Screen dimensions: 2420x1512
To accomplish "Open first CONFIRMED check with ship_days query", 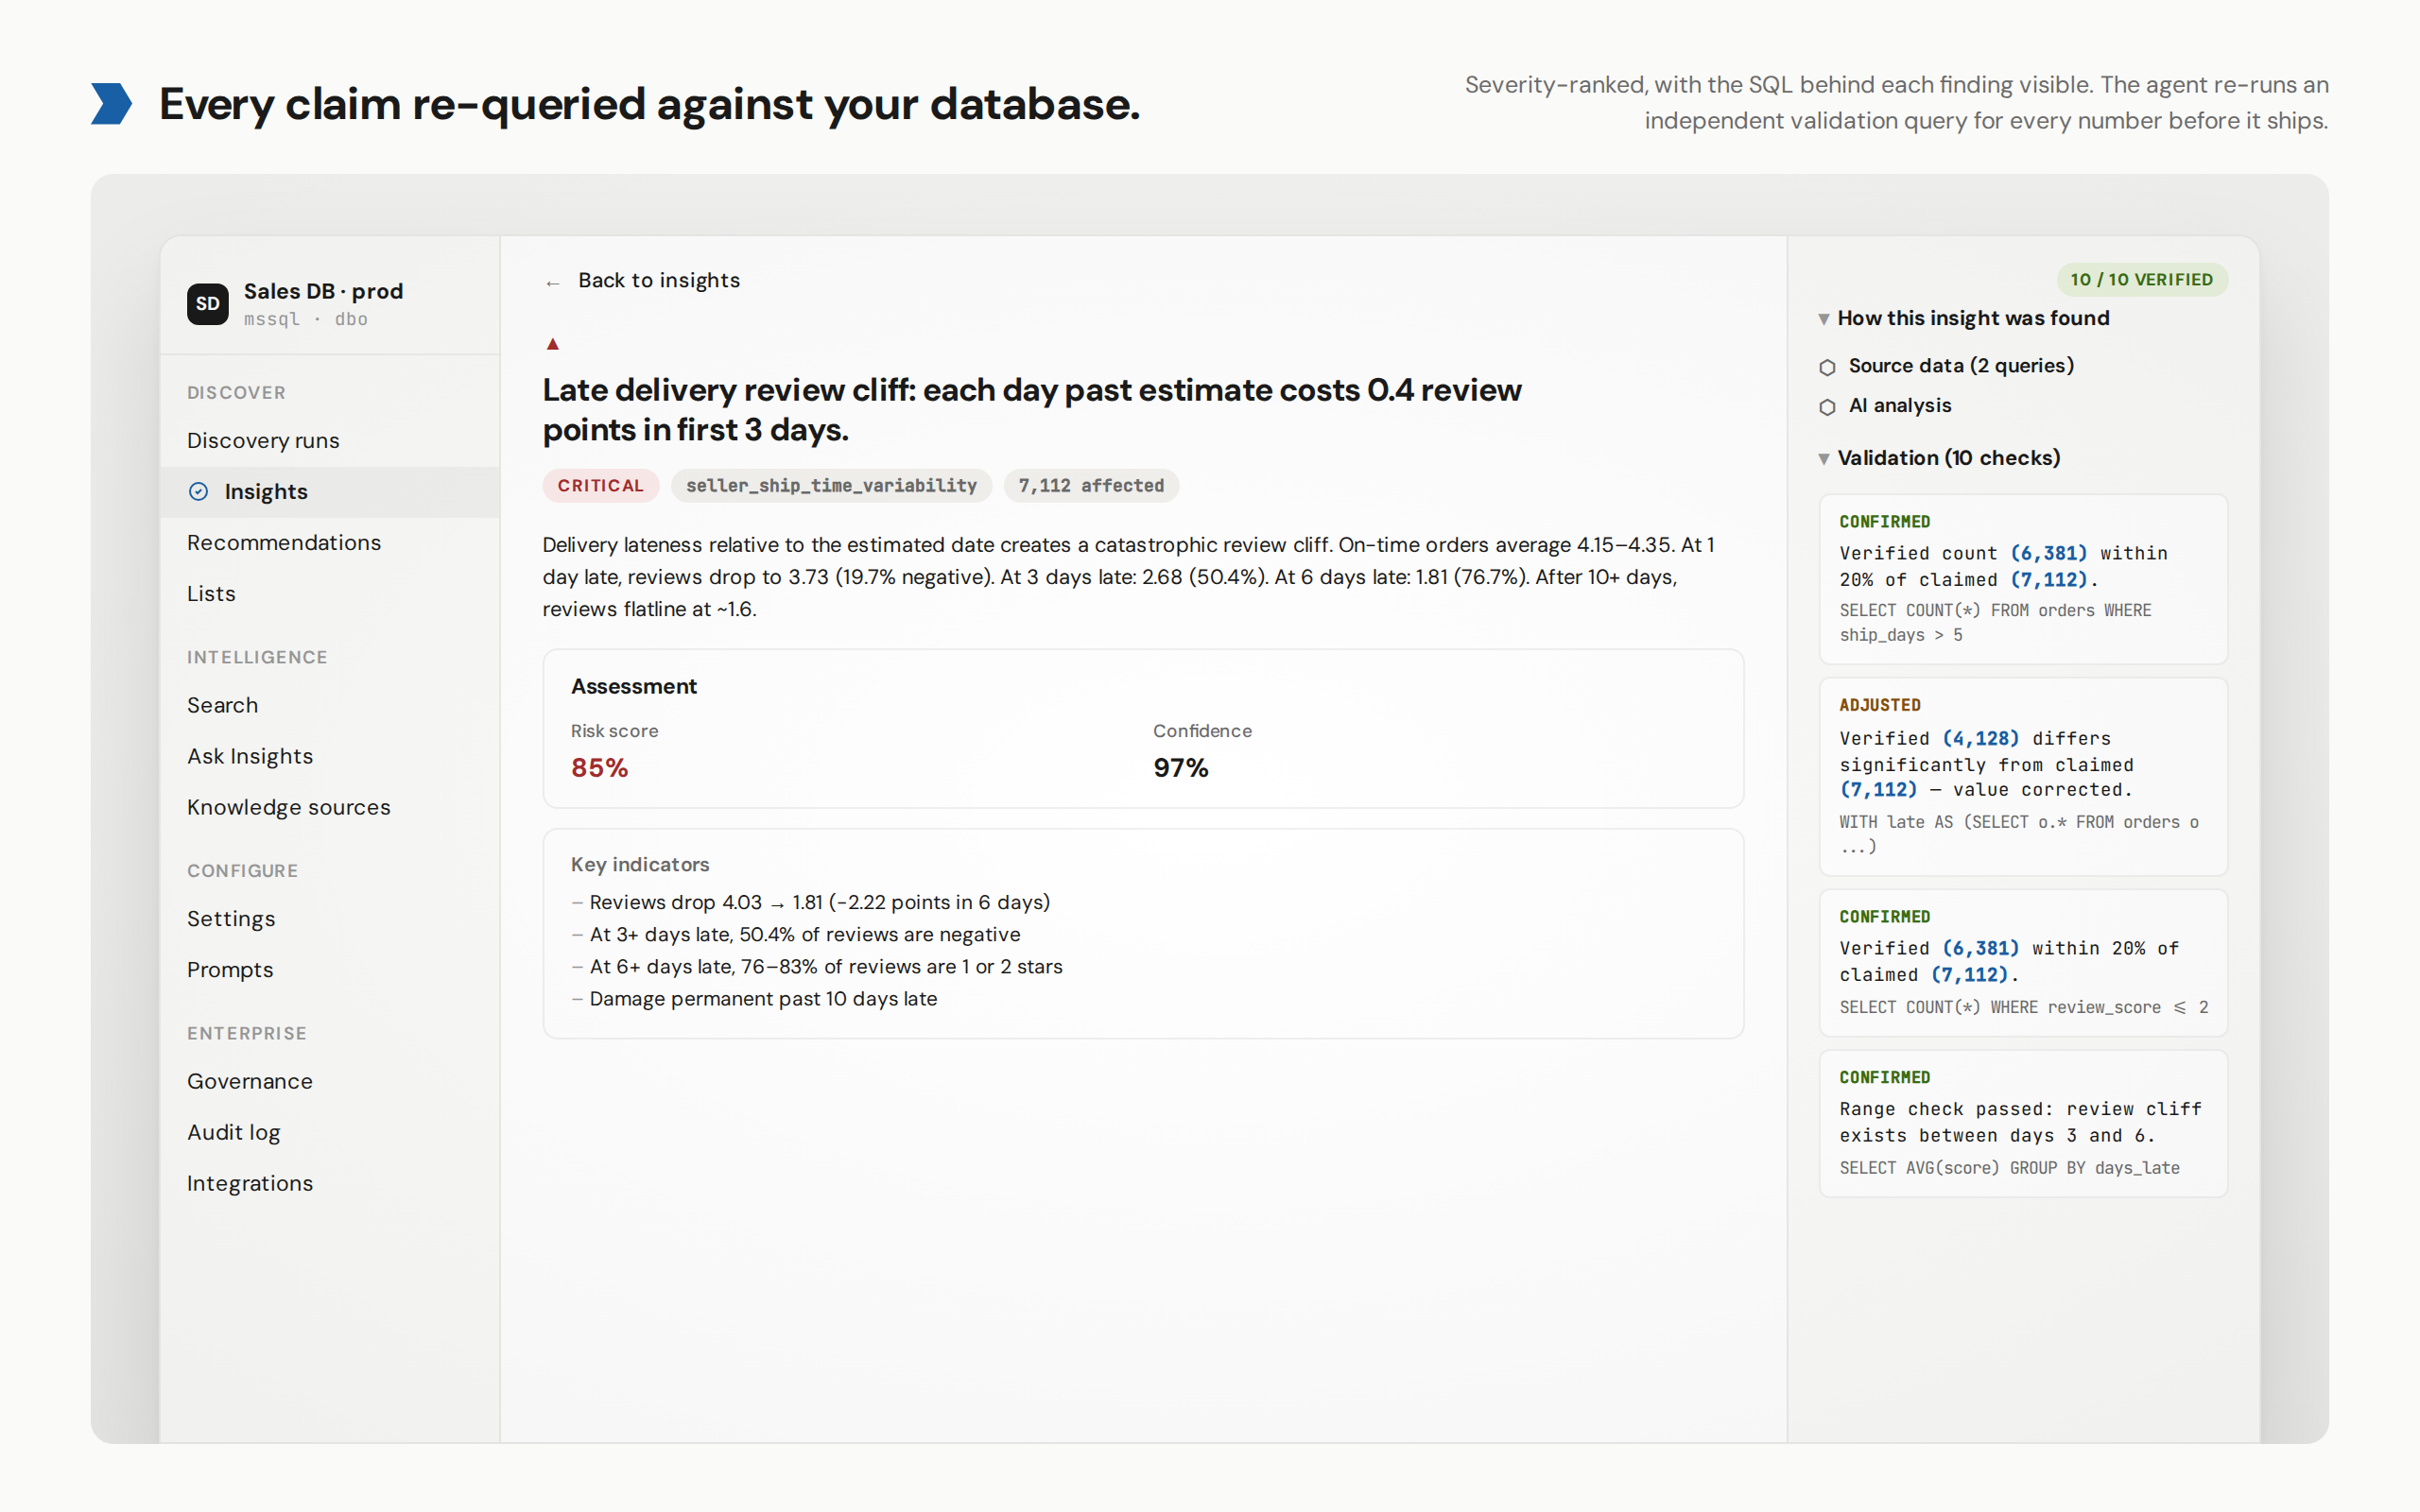I will (x=2023, y=579).
